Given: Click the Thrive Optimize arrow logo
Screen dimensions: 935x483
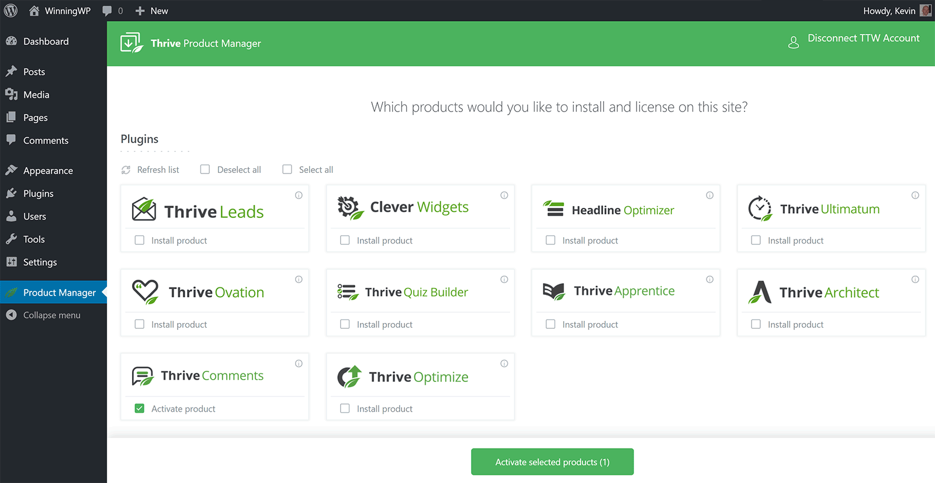Looking at the screenshot, I should (x=349, y=376).
